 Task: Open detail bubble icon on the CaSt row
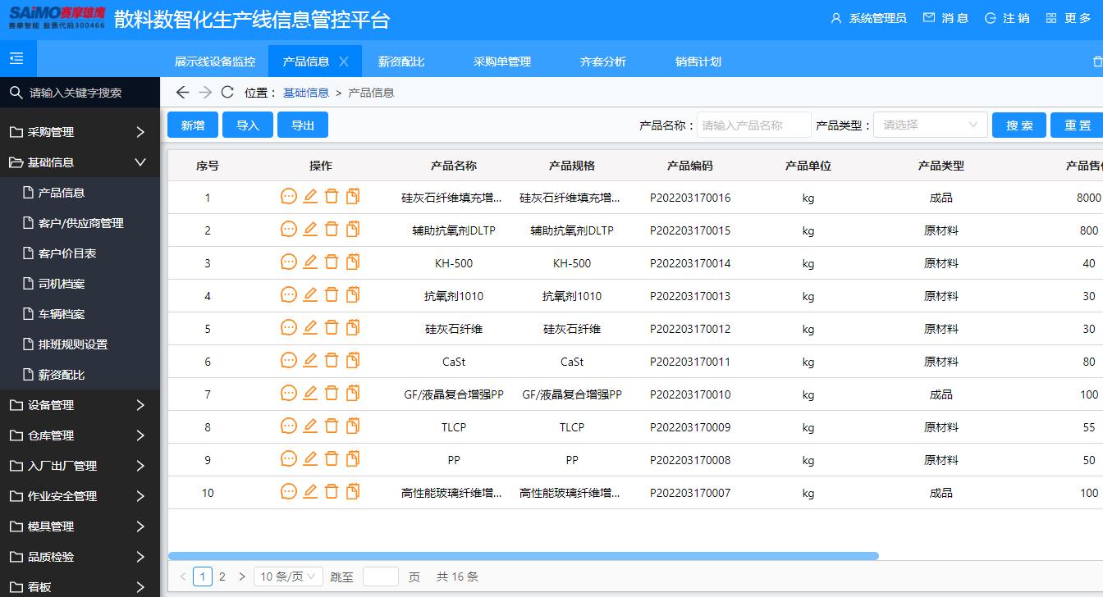tap(288, 360)
